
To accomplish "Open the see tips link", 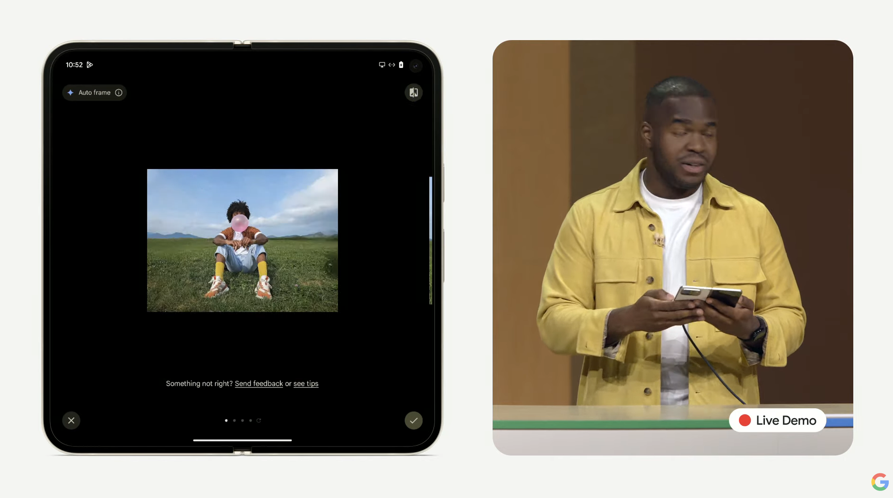I will click(306, 384).
